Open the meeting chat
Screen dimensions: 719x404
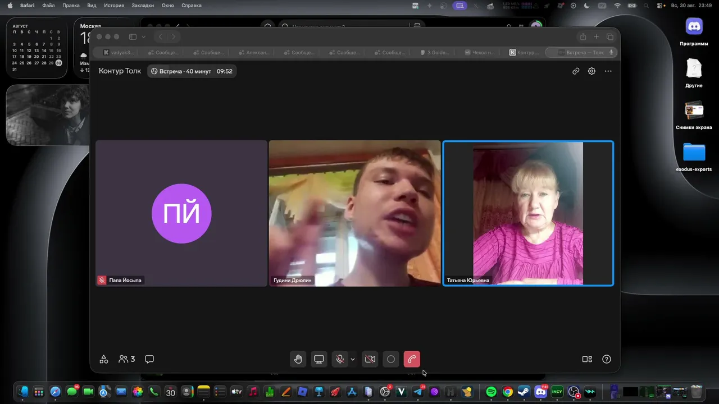click(149, 359)
